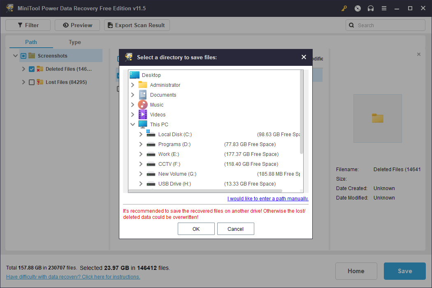This screenshot has width=432, height=288.
Task: Switch to the Type tab
Action: [74, 42]
